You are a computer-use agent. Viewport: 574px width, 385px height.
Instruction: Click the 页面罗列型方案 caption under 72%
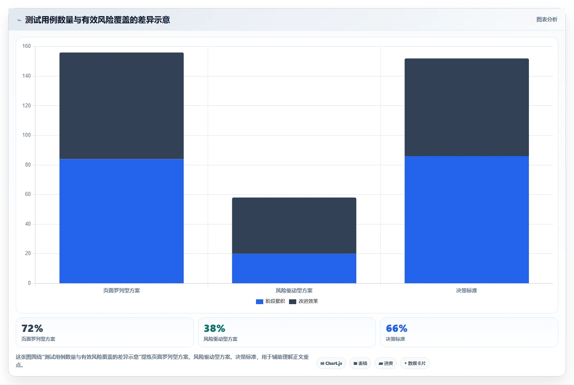(38, 339)
